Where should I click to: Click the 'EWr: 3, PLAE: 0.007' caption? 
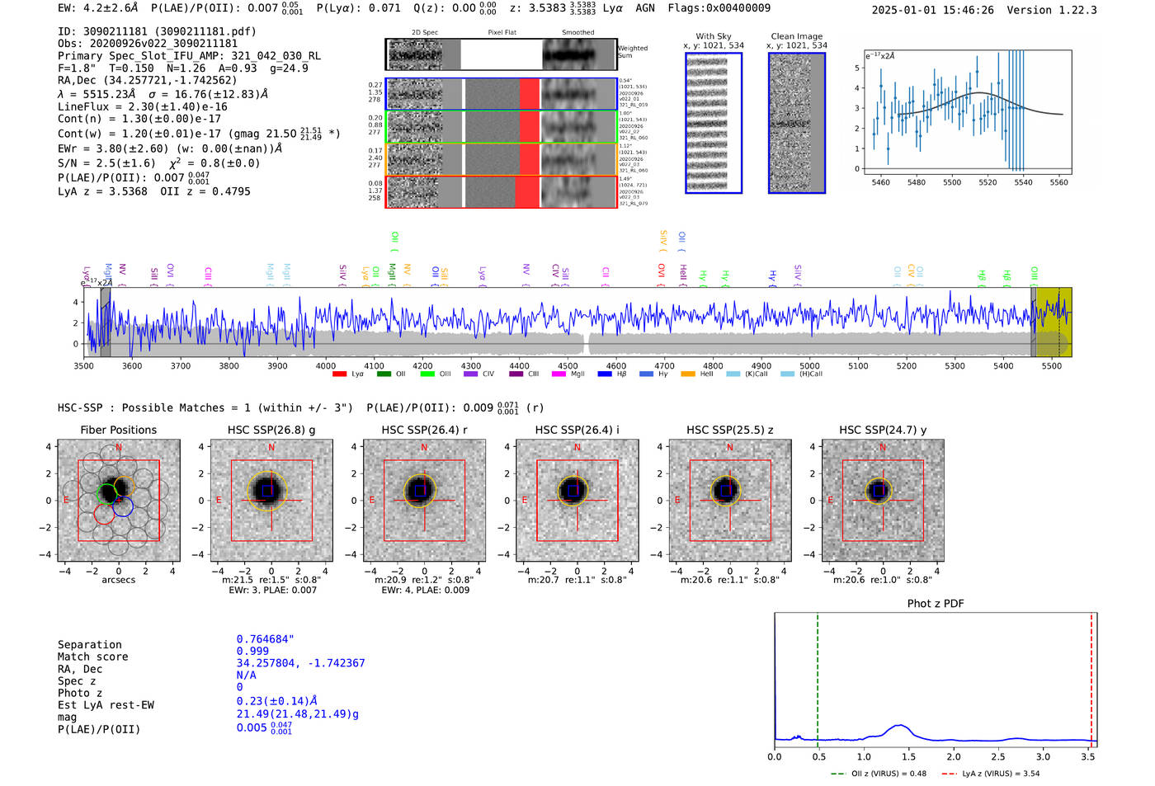click(272, 591)
